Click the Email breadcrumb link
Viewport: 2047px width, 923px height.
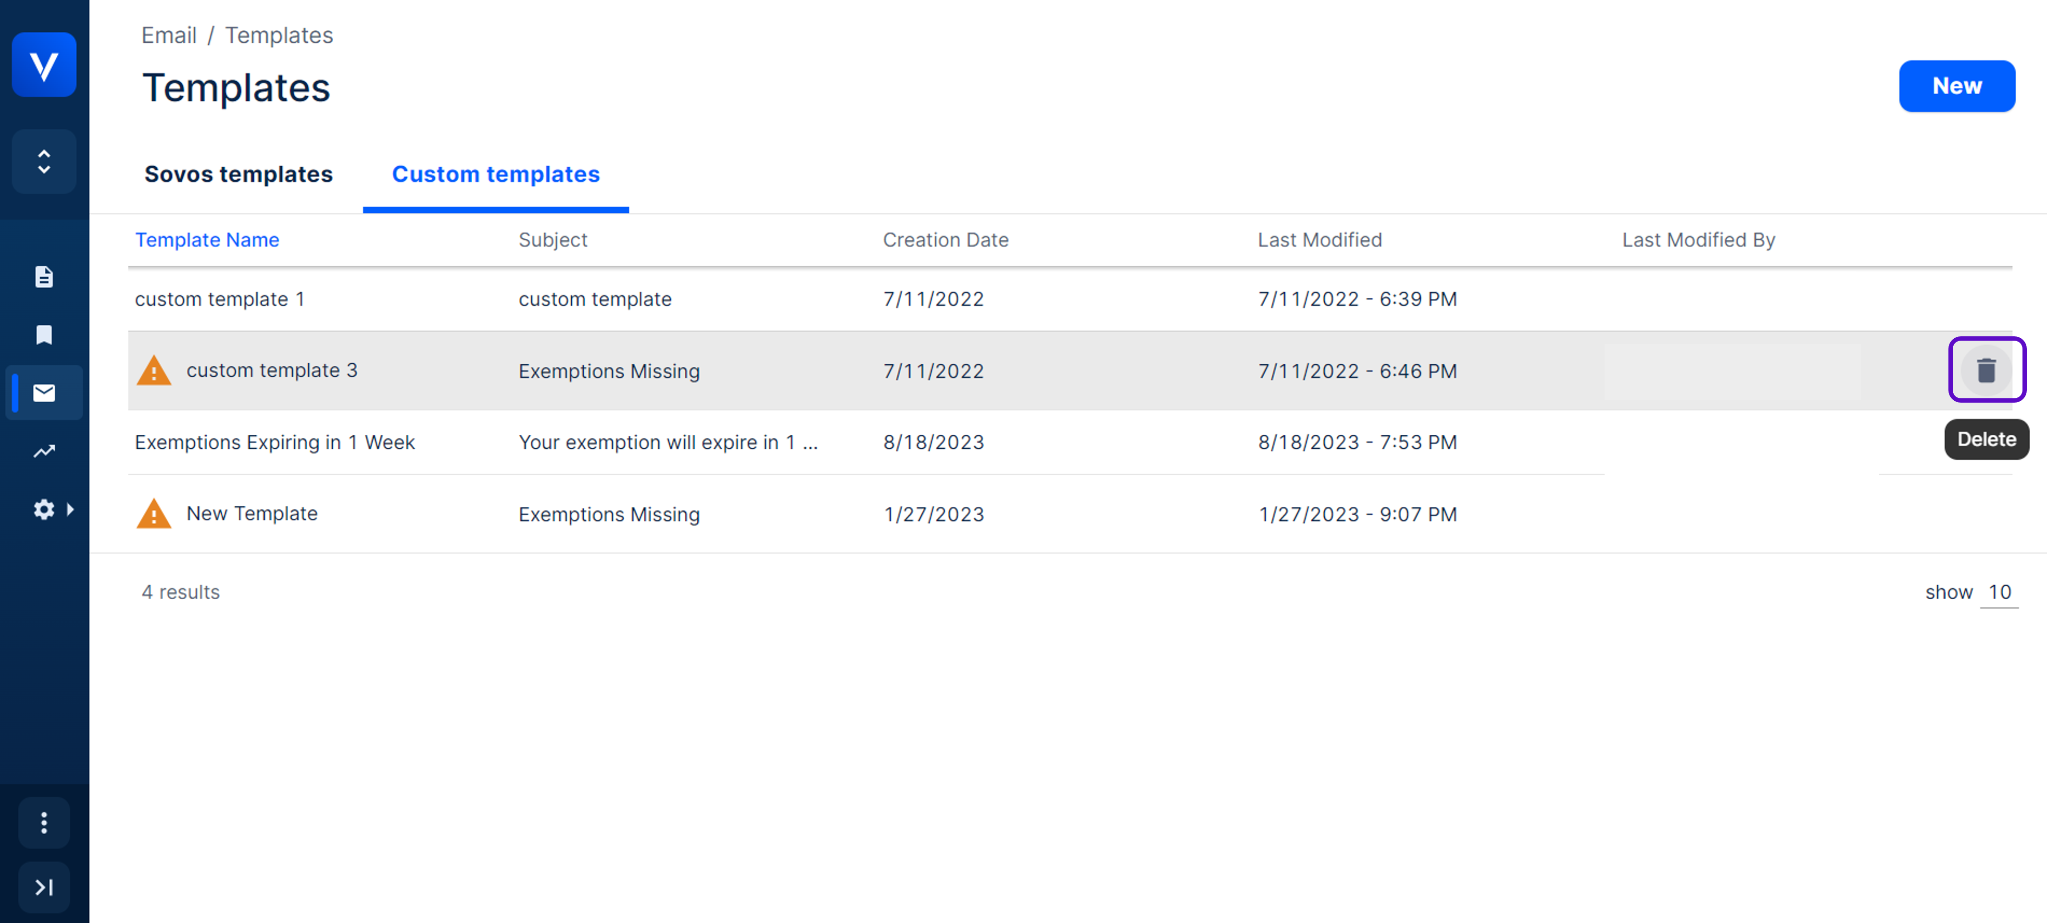point(168,35)
